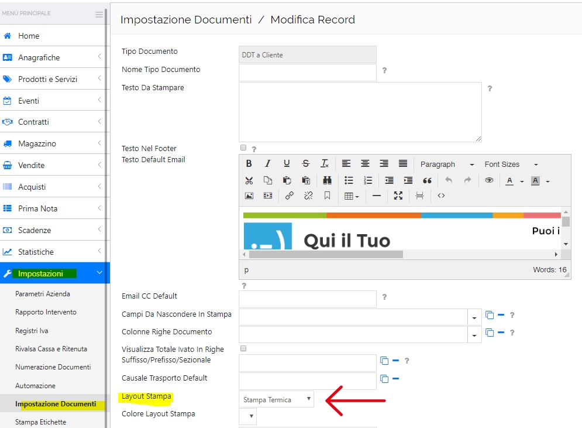Open the background color arrow dropdown
The width and height of the screenshot is (582, 428).
click(547, 182)
